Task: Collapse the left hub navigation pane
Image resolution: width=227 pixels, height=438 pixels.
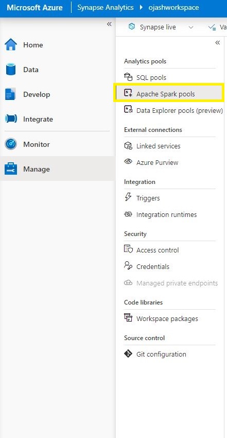Action: pos(109,24)
